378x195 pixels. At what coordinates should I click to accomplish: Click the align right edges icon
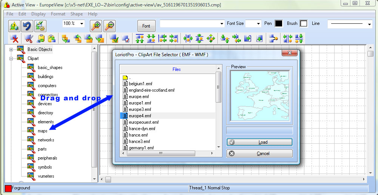(x=174, y=38)
